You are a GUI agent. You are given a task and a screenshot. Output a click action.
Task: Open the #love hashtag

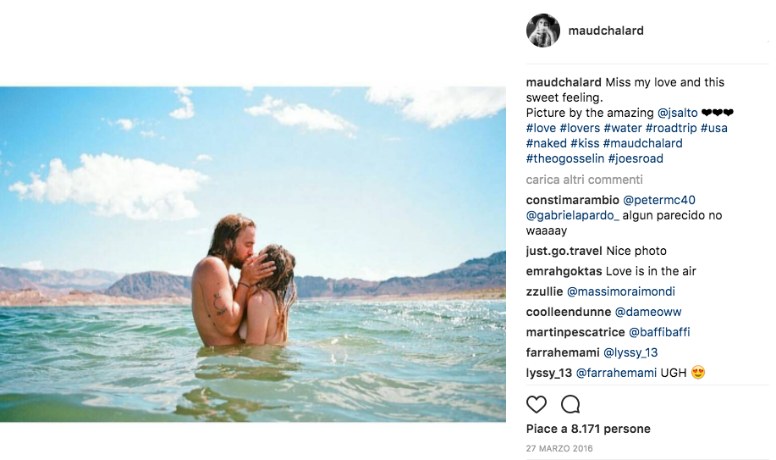541,128
